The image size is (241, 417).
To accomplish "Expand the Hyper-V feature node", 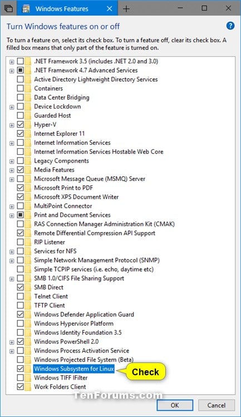I will click(x=12, y=125).
